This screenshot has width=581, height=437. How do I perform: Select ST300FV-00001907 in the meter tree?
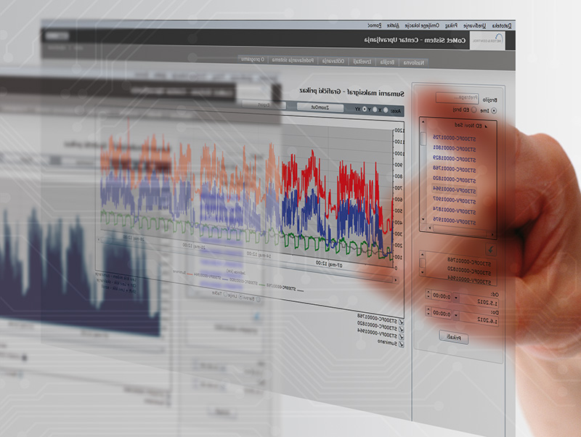click(x=455, y=200)
